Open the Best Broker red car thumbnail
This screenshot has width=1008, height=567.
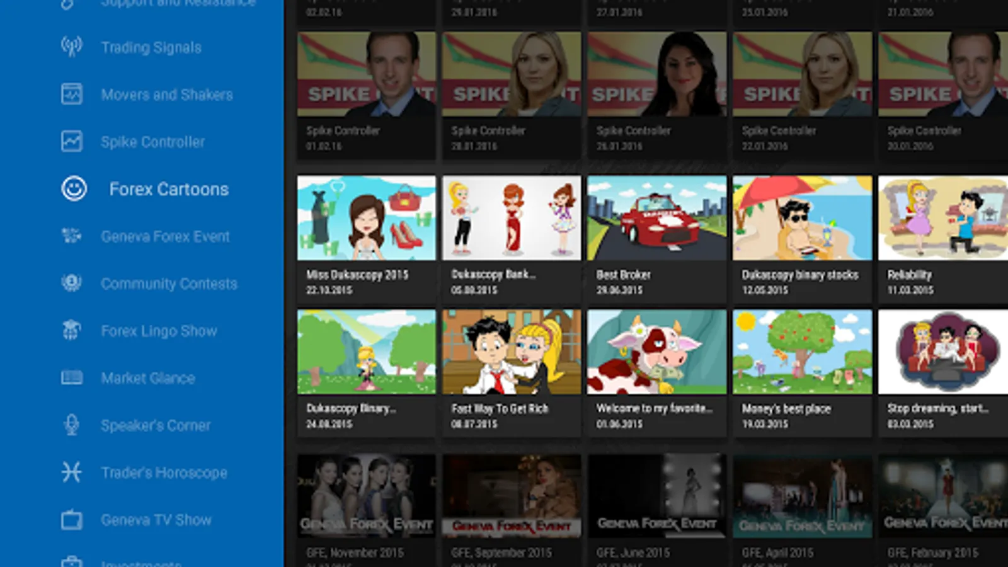tap(656, 218)
